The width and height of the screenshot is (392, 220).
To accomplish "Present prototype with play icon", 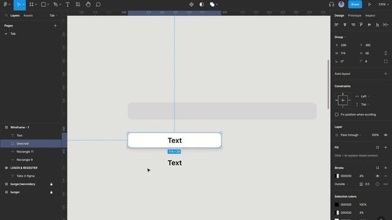I will pyautogui.click(x=369, y=4).
